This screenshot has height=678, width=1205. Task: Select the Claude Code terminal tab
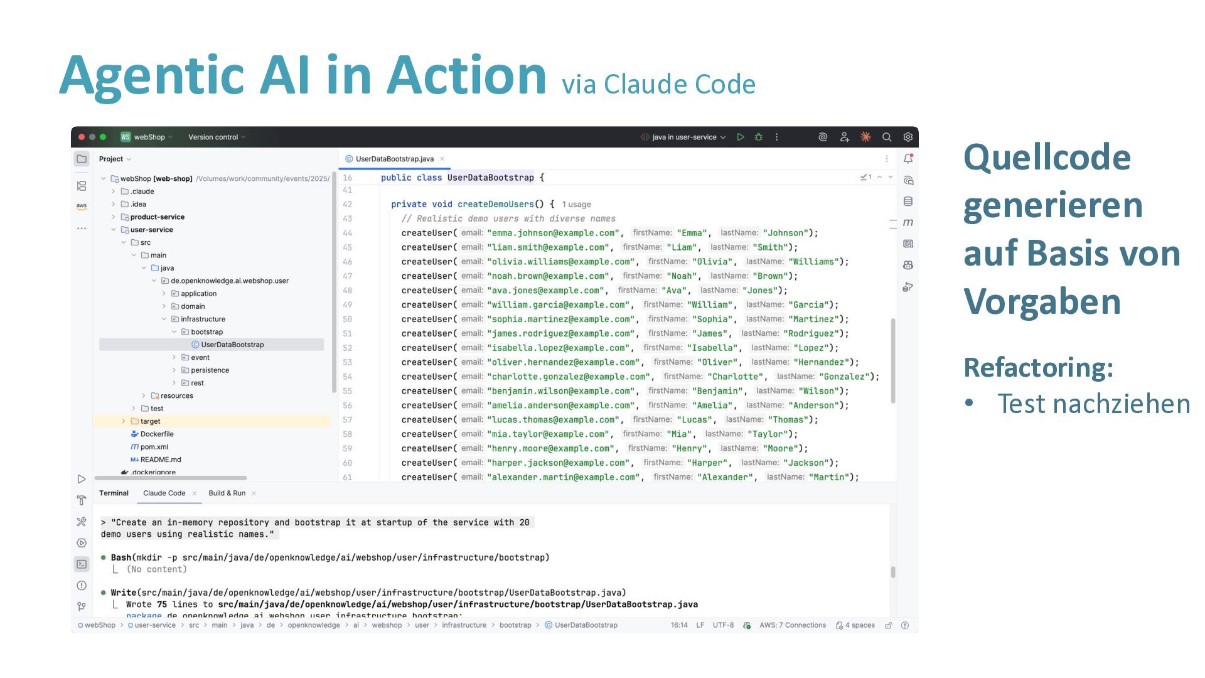point(164,493)
